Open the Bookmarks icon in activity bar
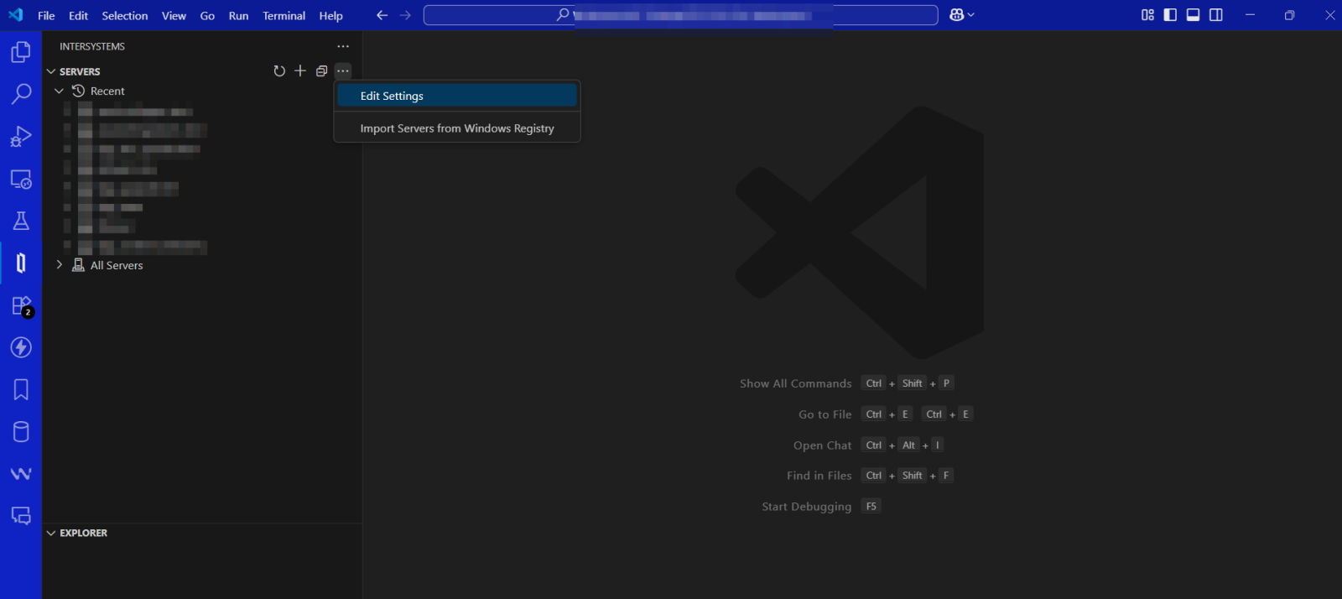This screenshot has width=1342, height=599. (x=21, y=389)
